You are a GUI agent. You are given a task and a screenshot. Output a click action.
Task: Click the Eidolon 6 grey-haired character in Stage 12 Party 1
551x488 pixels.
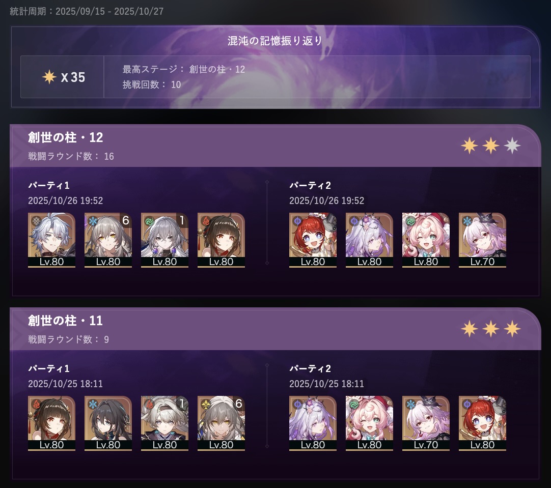pyautogui.click(x=108, y=240)
